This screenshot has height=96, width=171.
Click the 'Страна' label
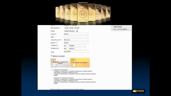pos(53,31)
